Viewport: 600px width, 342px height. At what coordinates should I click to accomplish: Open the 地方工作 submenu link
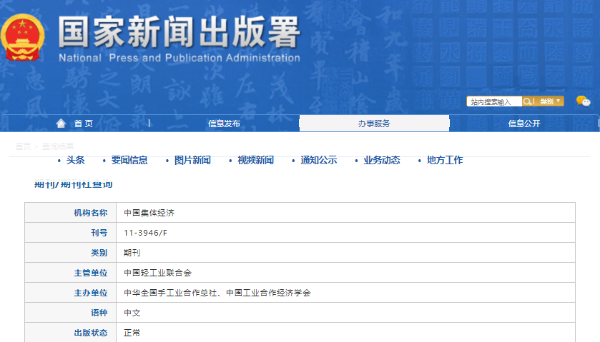point(444,160)
